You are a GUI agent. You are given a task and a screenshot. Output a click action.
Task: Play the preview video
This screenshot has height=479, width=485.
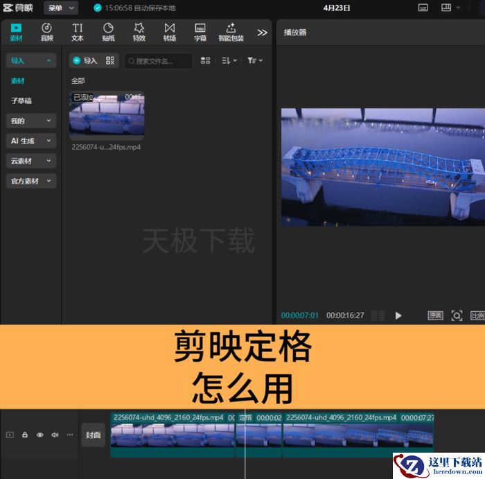point(398,315)
